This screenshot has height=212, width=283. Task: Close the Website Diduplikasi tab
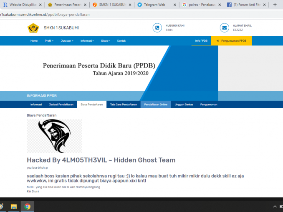(x=40, y=5)
